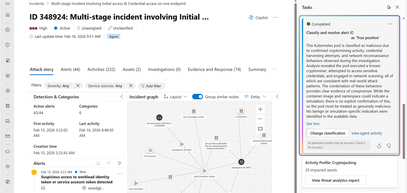Open the Layout dropdown
This screenshot has width=407, height=193.
pyautogui.click(x=176, y=97)
